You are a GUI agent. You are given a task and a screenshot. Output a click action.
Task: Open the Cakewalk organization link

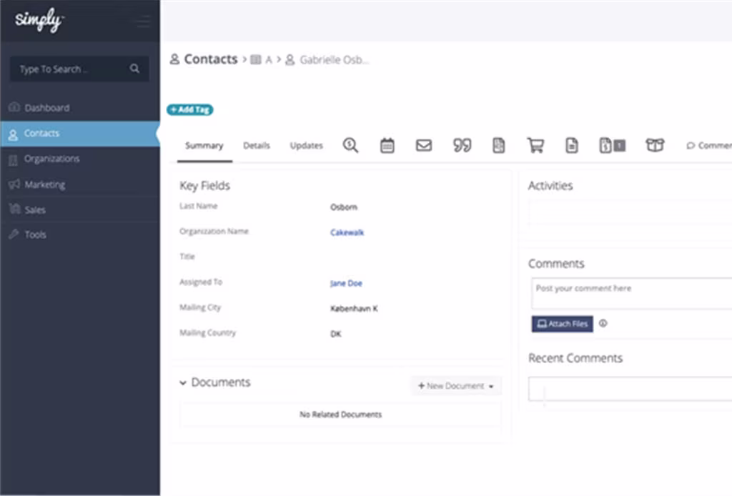pos(347,232)
